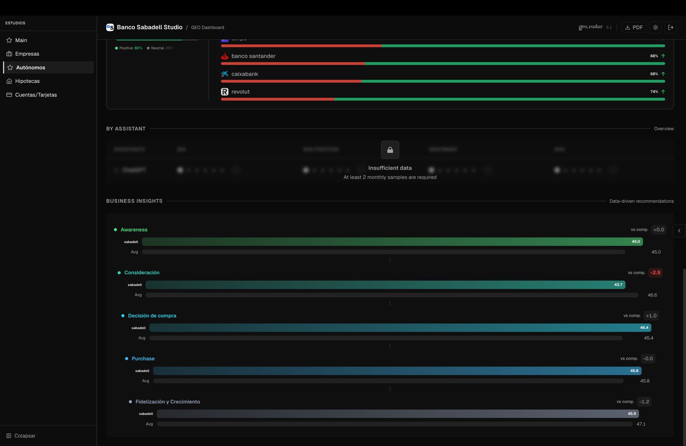
Task: Click the lock icon in By Assistant
Action: point(390,150)
